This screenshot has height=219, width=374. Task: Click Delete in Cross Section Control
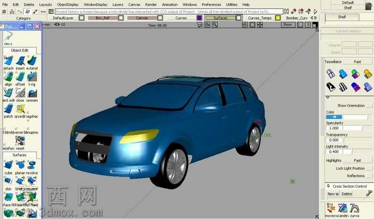click(346, 194)
